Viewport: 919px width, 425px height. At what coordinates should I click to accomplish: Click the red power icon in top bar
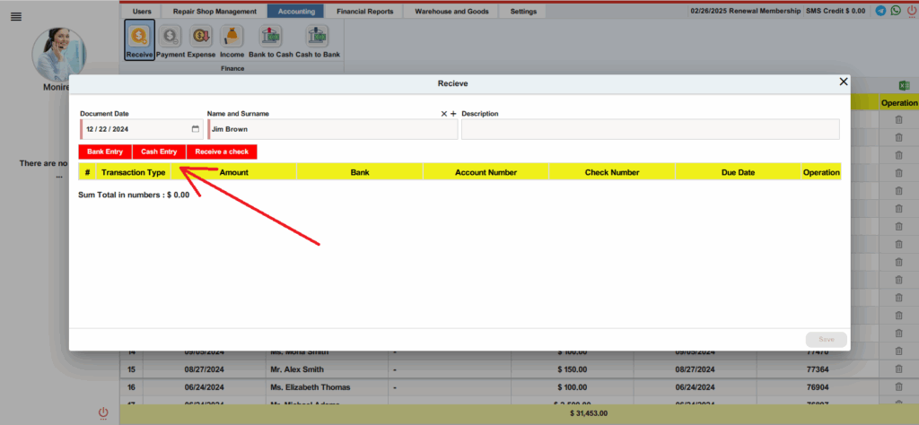[912, 11]
